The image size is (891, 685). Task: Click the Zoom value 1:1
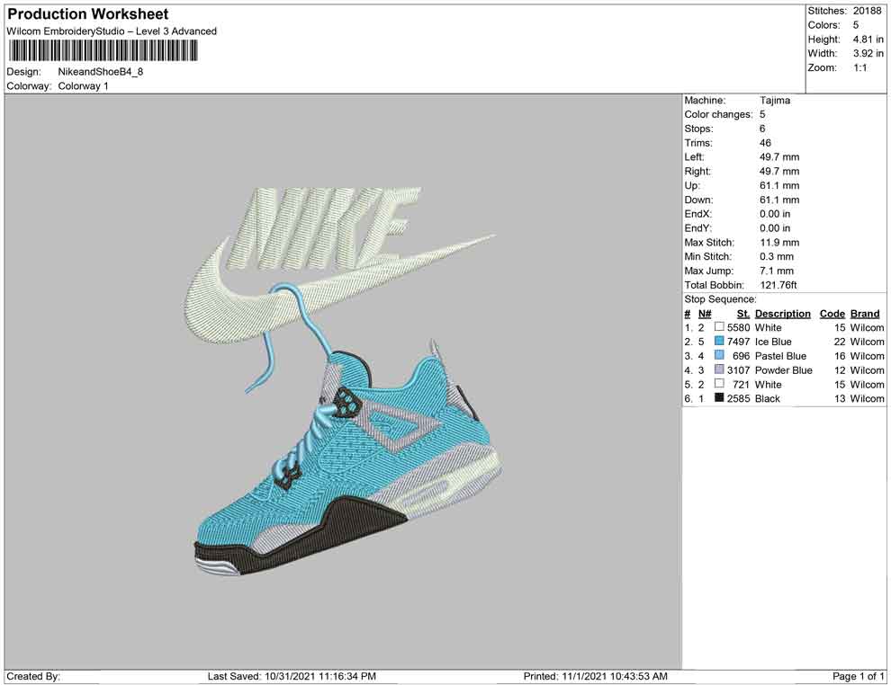click(x=859, y=67)
